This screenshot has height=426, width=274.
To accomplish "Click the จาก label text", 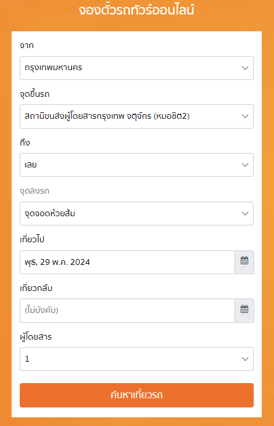I will click(27, 46).
